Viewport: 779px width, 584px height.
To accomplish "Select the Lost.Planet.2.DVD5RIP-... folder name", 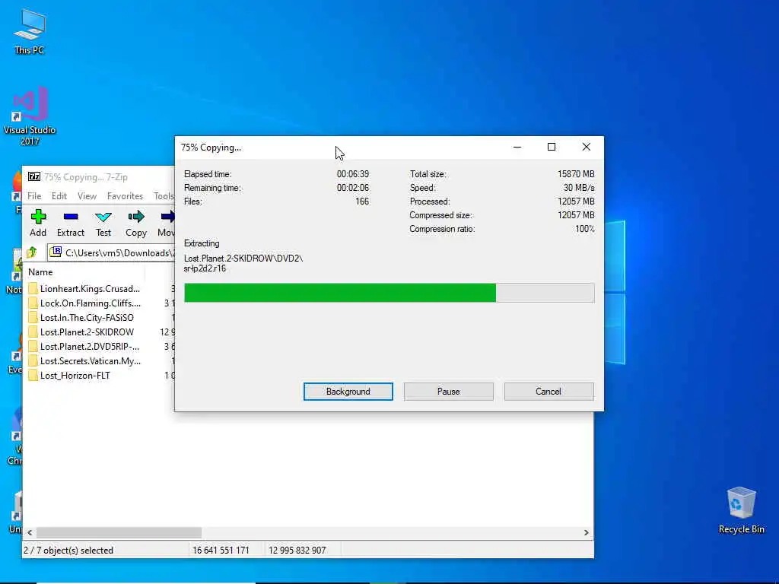I will 90,347.
